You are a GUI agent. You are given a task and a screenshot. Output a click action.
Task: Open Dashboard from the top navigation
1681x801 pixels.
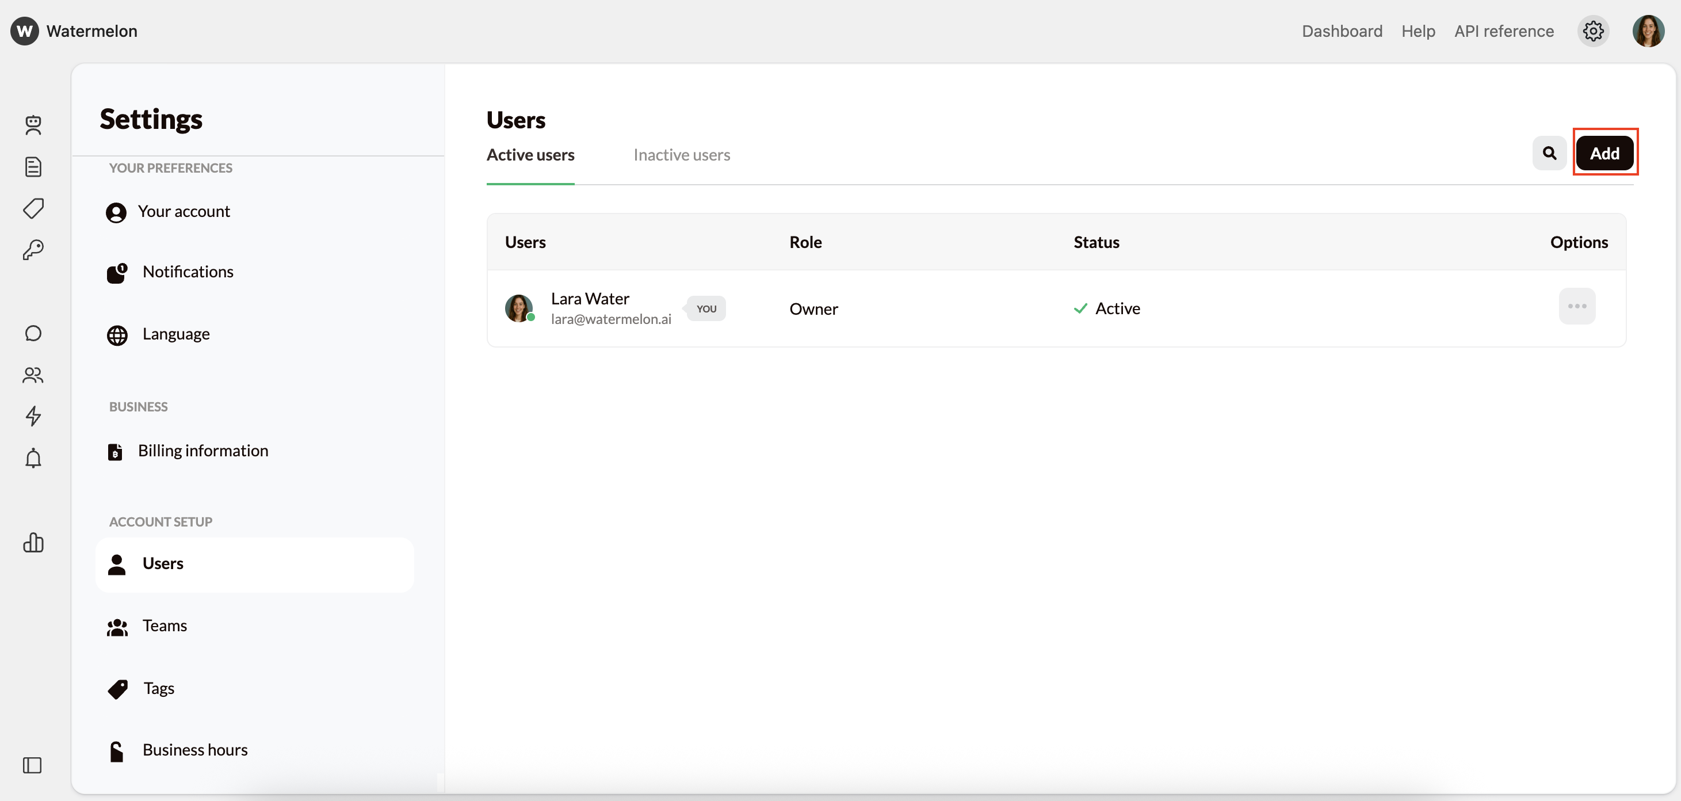(x=1342, y=30)
